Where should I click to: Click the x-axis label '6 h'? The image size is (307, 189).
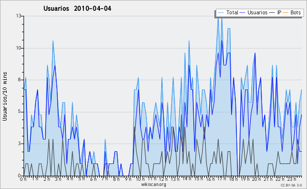click(93, 179)
